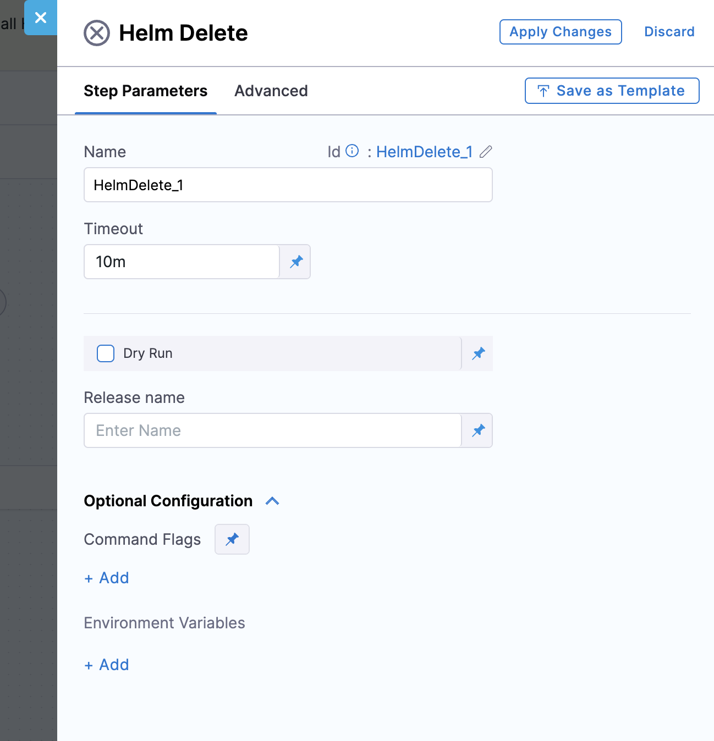Switch to the Step Parameters tab

(145, 91)
